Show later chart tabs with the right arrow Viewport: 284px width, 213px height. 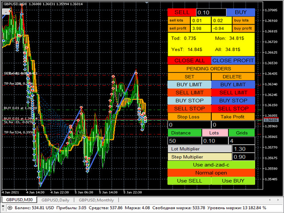[x=278, y=200]
